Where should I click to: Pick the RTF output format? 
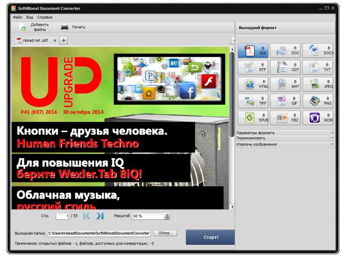point(253,67)
